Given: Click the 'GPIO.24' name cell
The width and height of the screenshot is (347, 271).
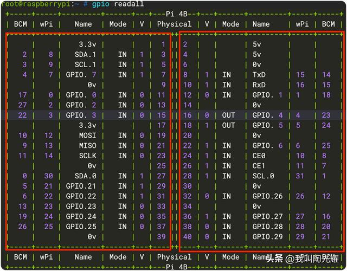Looking at the screenshot, I should [x=81, y=217].
